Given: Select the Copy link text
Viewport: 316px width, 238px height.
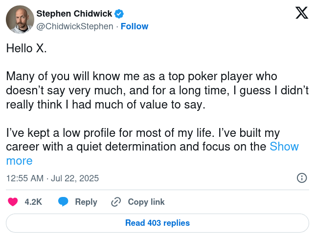Looking at the screenshot, I should tap(146, 202).
